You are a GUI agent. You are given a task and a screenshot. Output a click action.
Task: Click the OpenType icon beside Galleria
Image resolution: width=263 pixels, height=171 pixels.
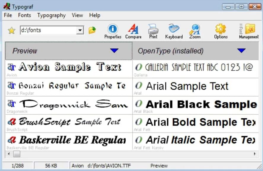(139, 67)
